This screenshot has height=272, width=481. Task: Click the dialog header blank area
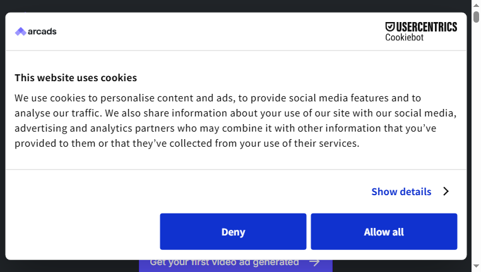pos(221,31)
